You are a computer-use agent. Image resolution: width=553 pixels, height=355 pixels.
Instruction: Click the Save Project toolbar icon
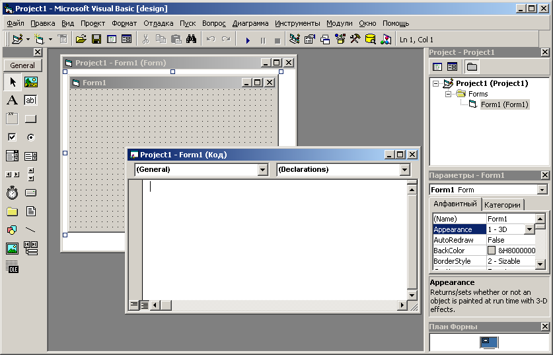tap(96, 39)
